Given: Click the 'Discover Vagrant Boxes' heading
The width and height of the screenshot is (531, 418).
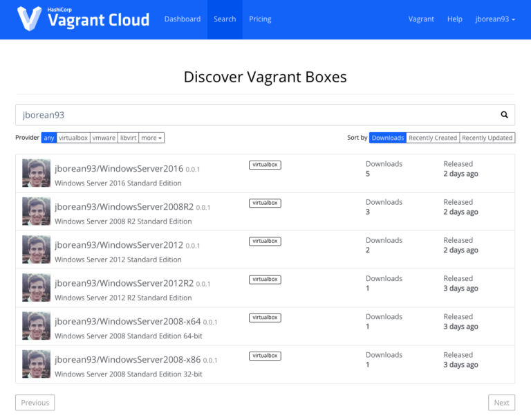Looking at the screenshot, I should 265,77.
